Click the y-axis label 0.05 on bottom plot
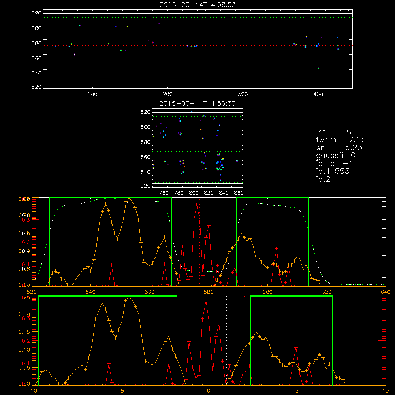 24,367
